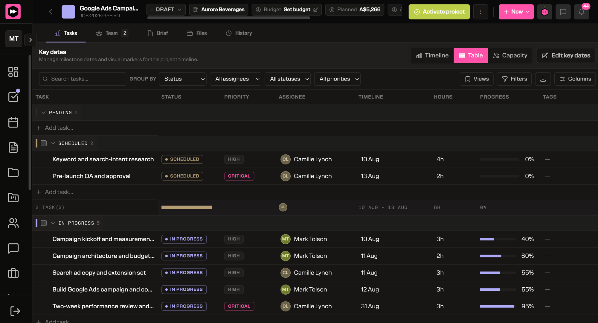The height and width of the screenshot is (323, 598).
Task: Open the Group By Status dropdown
Action: 183,79
